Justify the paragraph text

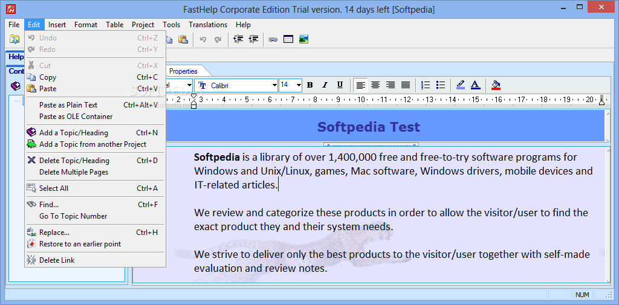pyautogui.click(x=406, y=85)
